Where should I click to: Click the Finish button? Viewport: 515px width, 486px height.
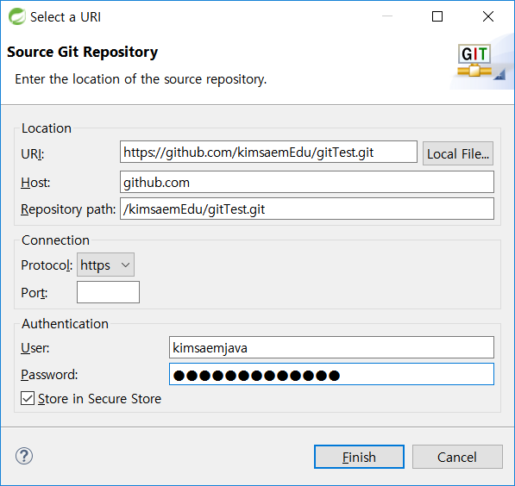click(359, 457)
